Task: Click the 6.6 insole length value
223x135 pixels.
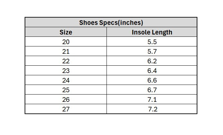Action: coord(152,80)
